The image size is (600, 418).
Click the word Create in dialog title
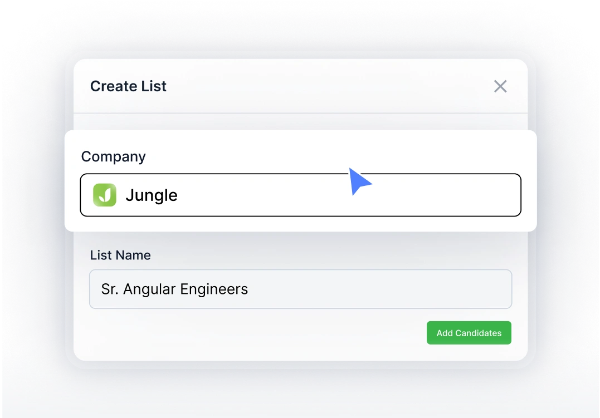[114, 86]
